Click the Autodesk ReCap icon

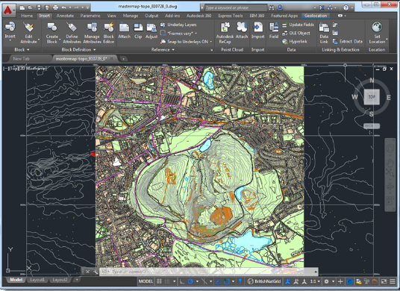coord(225,33)
